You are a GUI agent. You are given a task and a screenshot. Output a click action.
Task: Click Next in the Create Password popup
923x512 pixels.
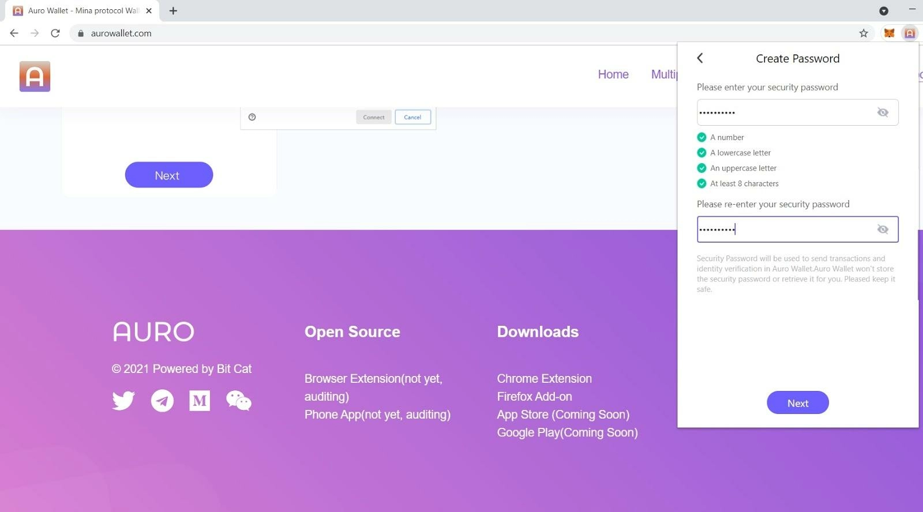(x=798, y=403)
